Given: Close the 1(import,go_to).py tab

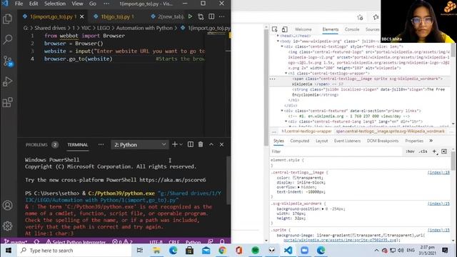Looking at the screenshot, I should coord(82,16).
